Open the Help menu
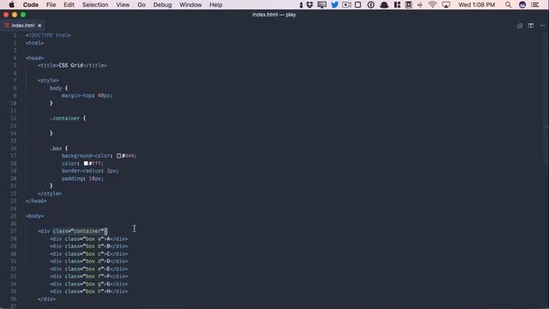Viewport: 549px width, 309px height. [x=215, y=5]
